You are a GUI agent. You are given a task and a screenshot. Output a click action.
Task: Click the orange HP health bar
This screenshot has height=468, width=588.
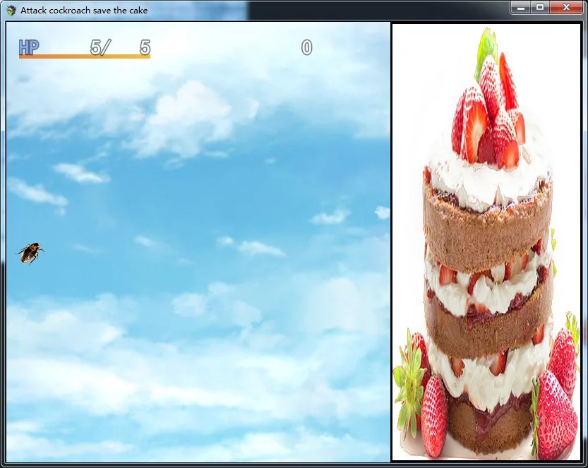pos(85,56)
